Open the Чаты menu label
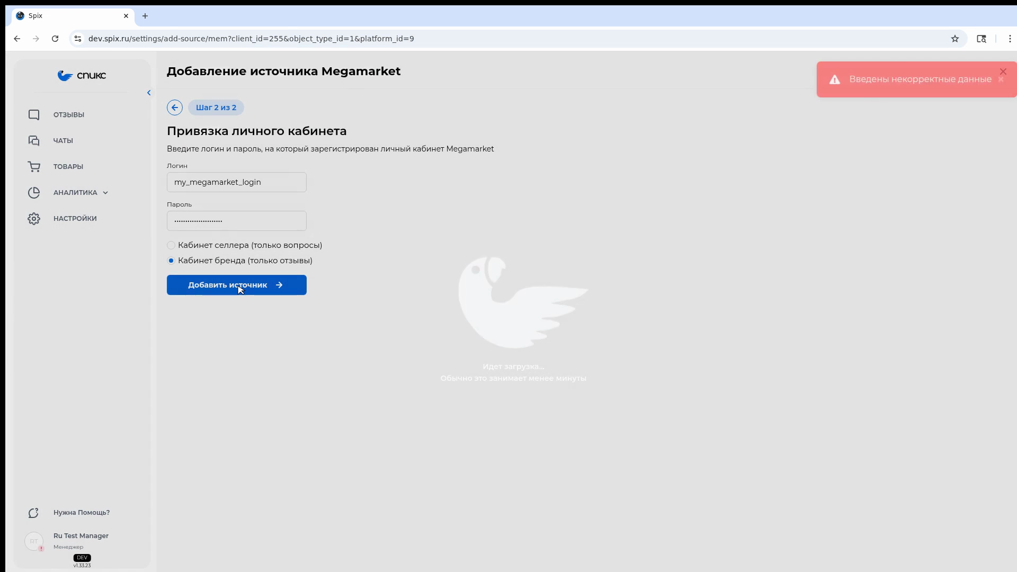This screenshot has height=572, width=1017. pyautogui.click(x=63, y=141)
